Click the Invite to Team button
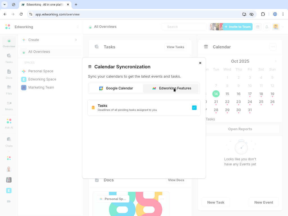 click(238, 27)
